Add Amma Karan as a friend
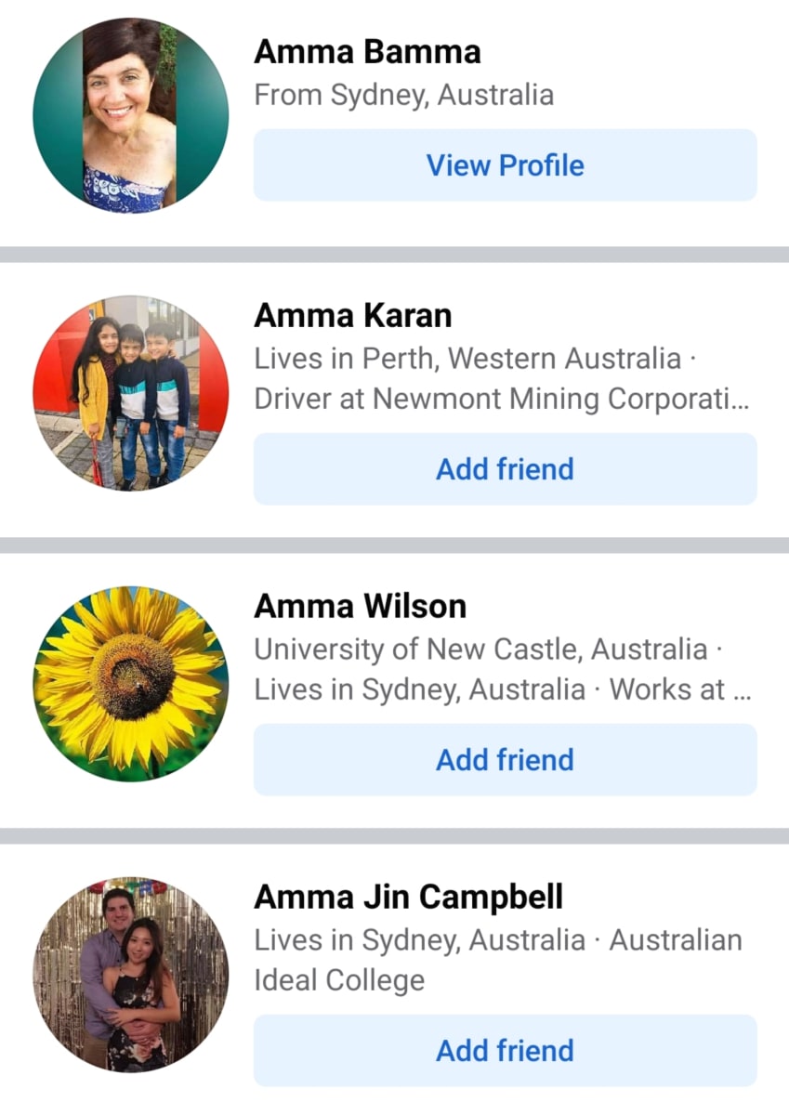Image resolution: width=789 pixels, height=1115 pixels. click(x=506, y=469)
